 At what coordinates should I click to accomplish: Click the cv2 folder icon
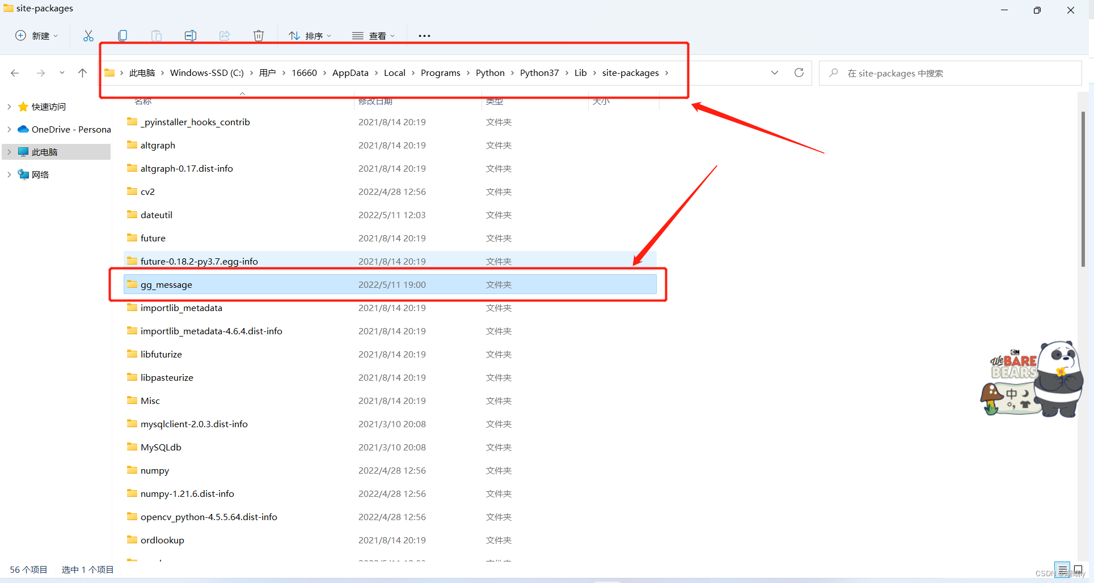tap(132, 191)
